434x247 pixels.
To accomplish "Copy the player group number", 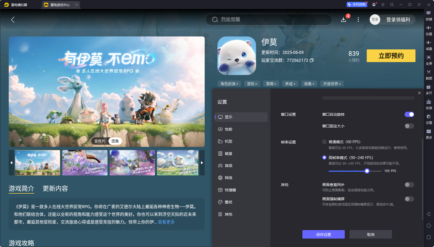I will click(312, 60).
